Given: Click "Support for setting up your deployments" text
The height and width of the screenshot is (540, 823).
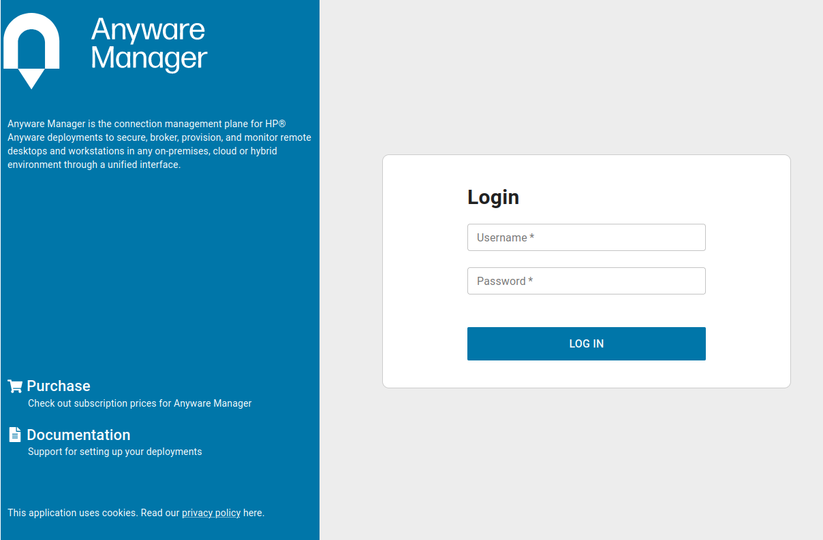Looking at the screenshot, I should pos(115,452).
